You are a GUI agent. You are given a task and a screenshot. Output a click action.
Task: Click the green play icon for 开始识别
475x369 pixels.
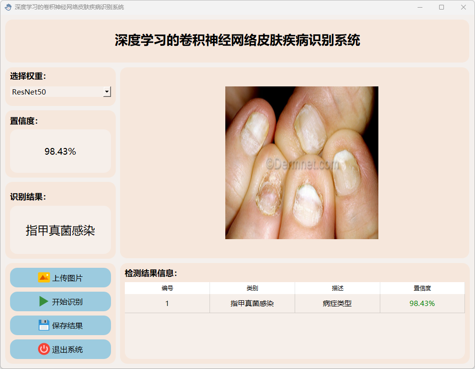tap(44, 302)
